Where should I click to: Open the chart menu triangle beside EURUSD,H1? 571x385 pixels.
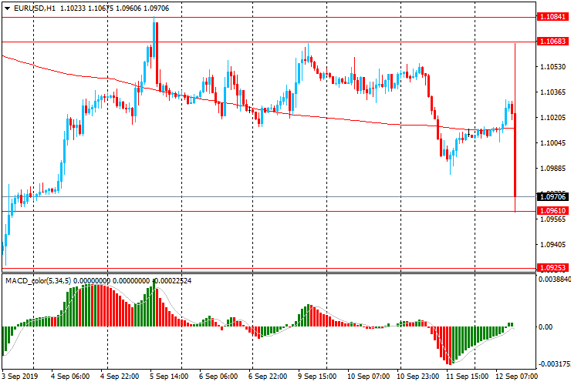point(7,8)
